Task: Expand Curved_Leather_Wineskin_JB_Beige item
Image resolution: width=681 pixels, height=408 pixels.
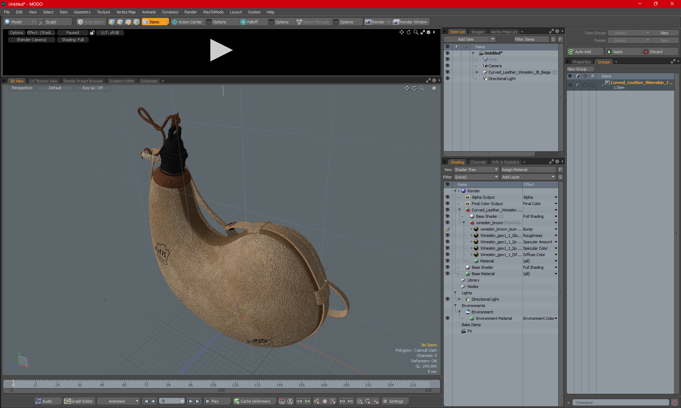Action: (477, 72)
